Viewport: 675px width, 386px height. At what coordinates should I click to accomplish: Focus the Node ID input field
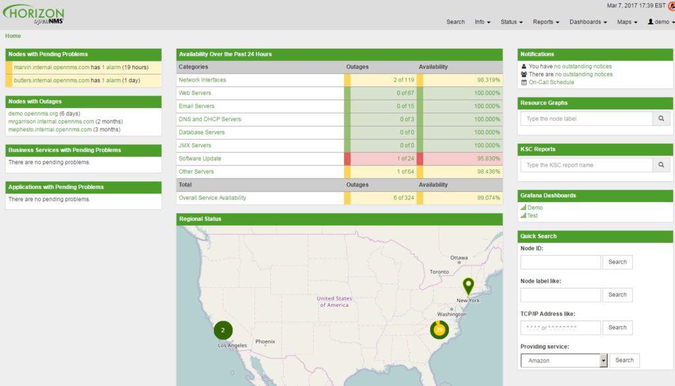click(x=560, y=262)
